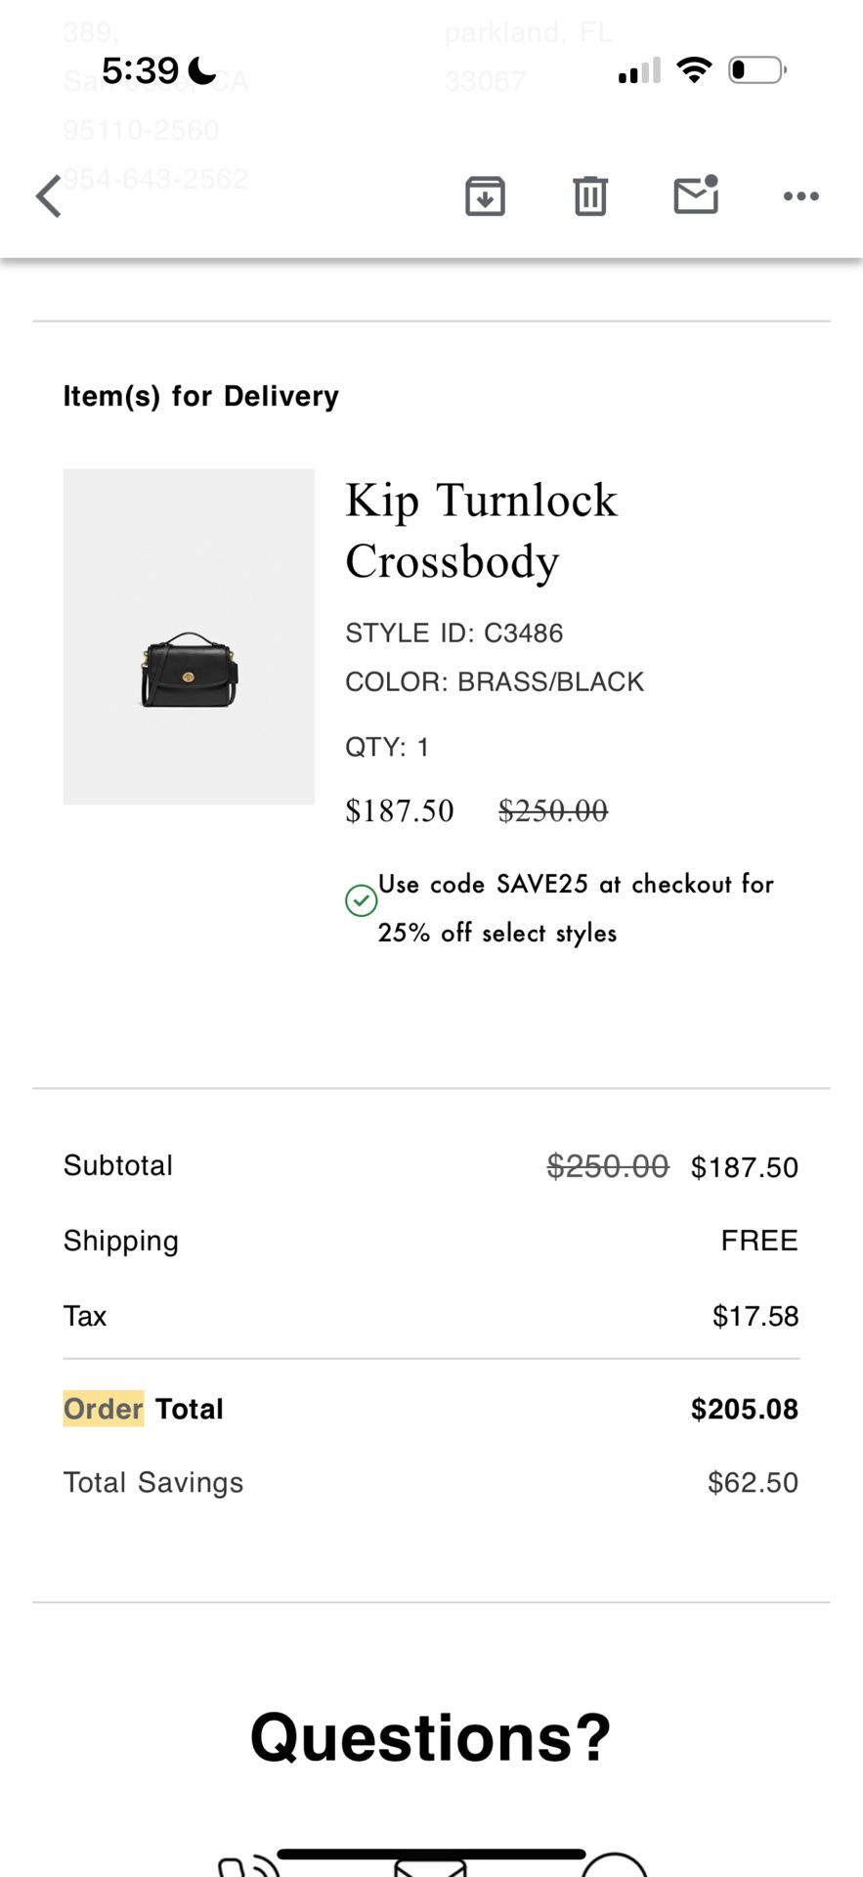
Task: Tap the back arrow to leave email
Action: click(x=49, y=196)
